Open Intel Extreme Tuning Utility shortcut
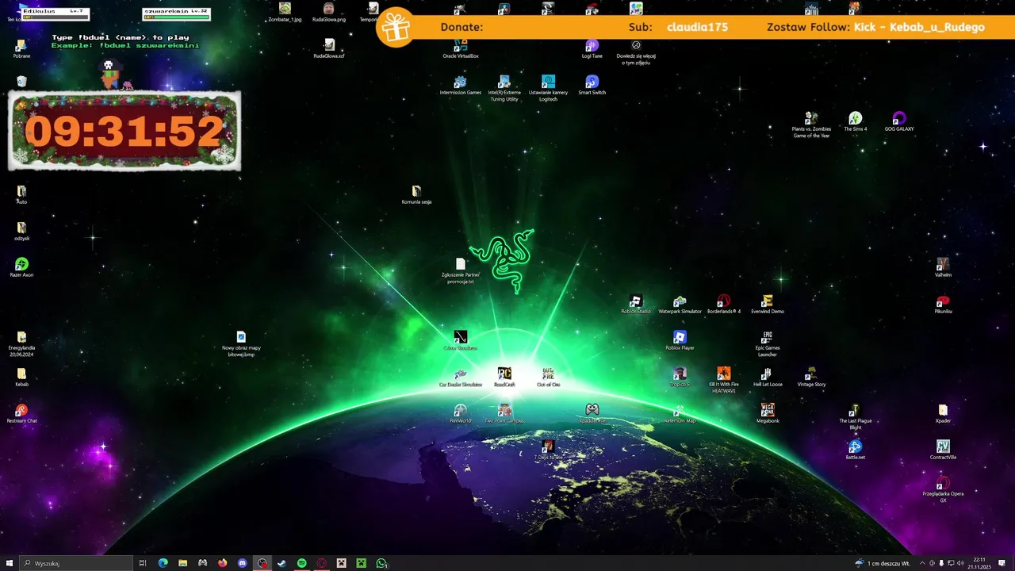This screenshot has height=571, width=1015. (x=504, y=88)
